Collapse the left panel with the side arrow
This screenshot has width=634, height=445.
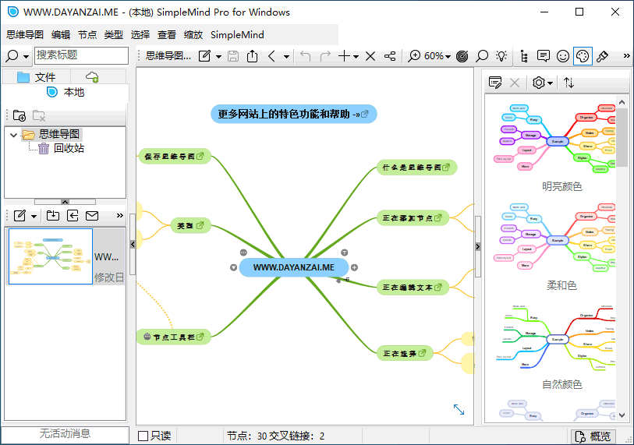pos(133,244)
